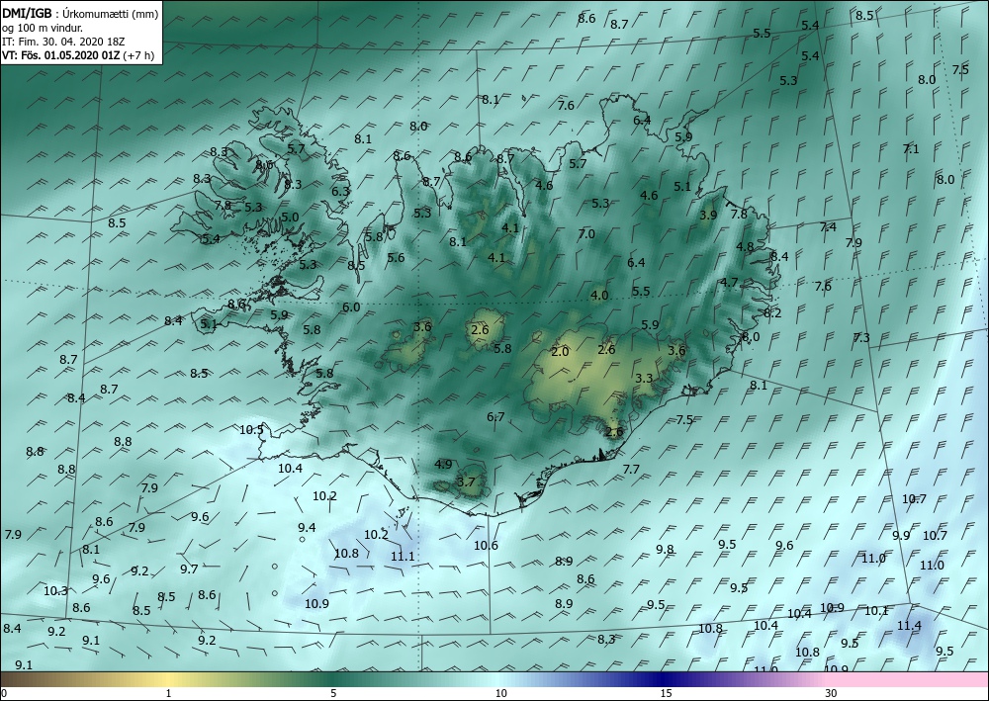This screenshot has width=989, height=701.
Task: Click the 6.3 value label
Action: (x=340, y=191)
